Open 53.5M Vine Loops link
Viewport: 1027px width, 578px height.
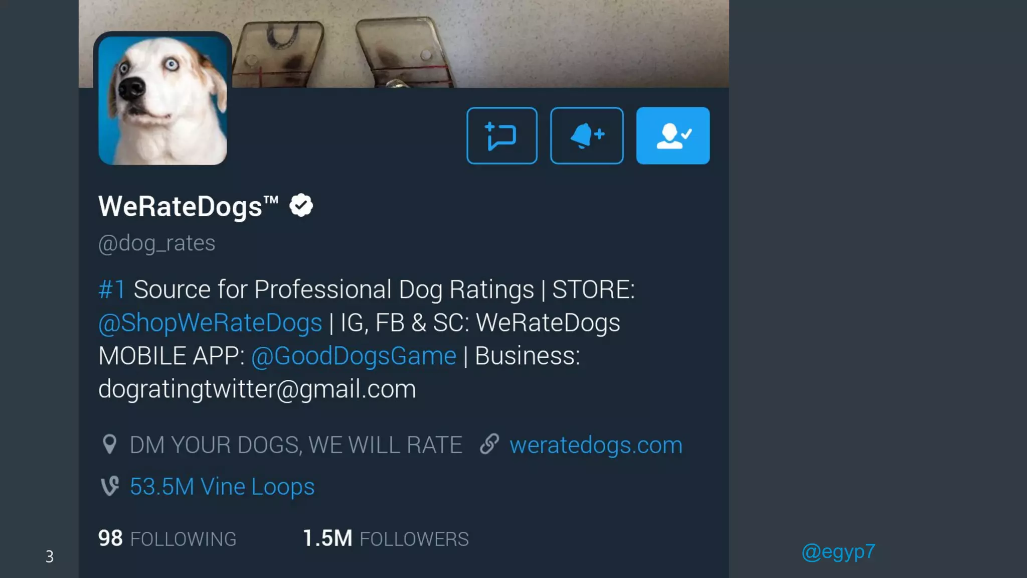(x=222, y=487)
